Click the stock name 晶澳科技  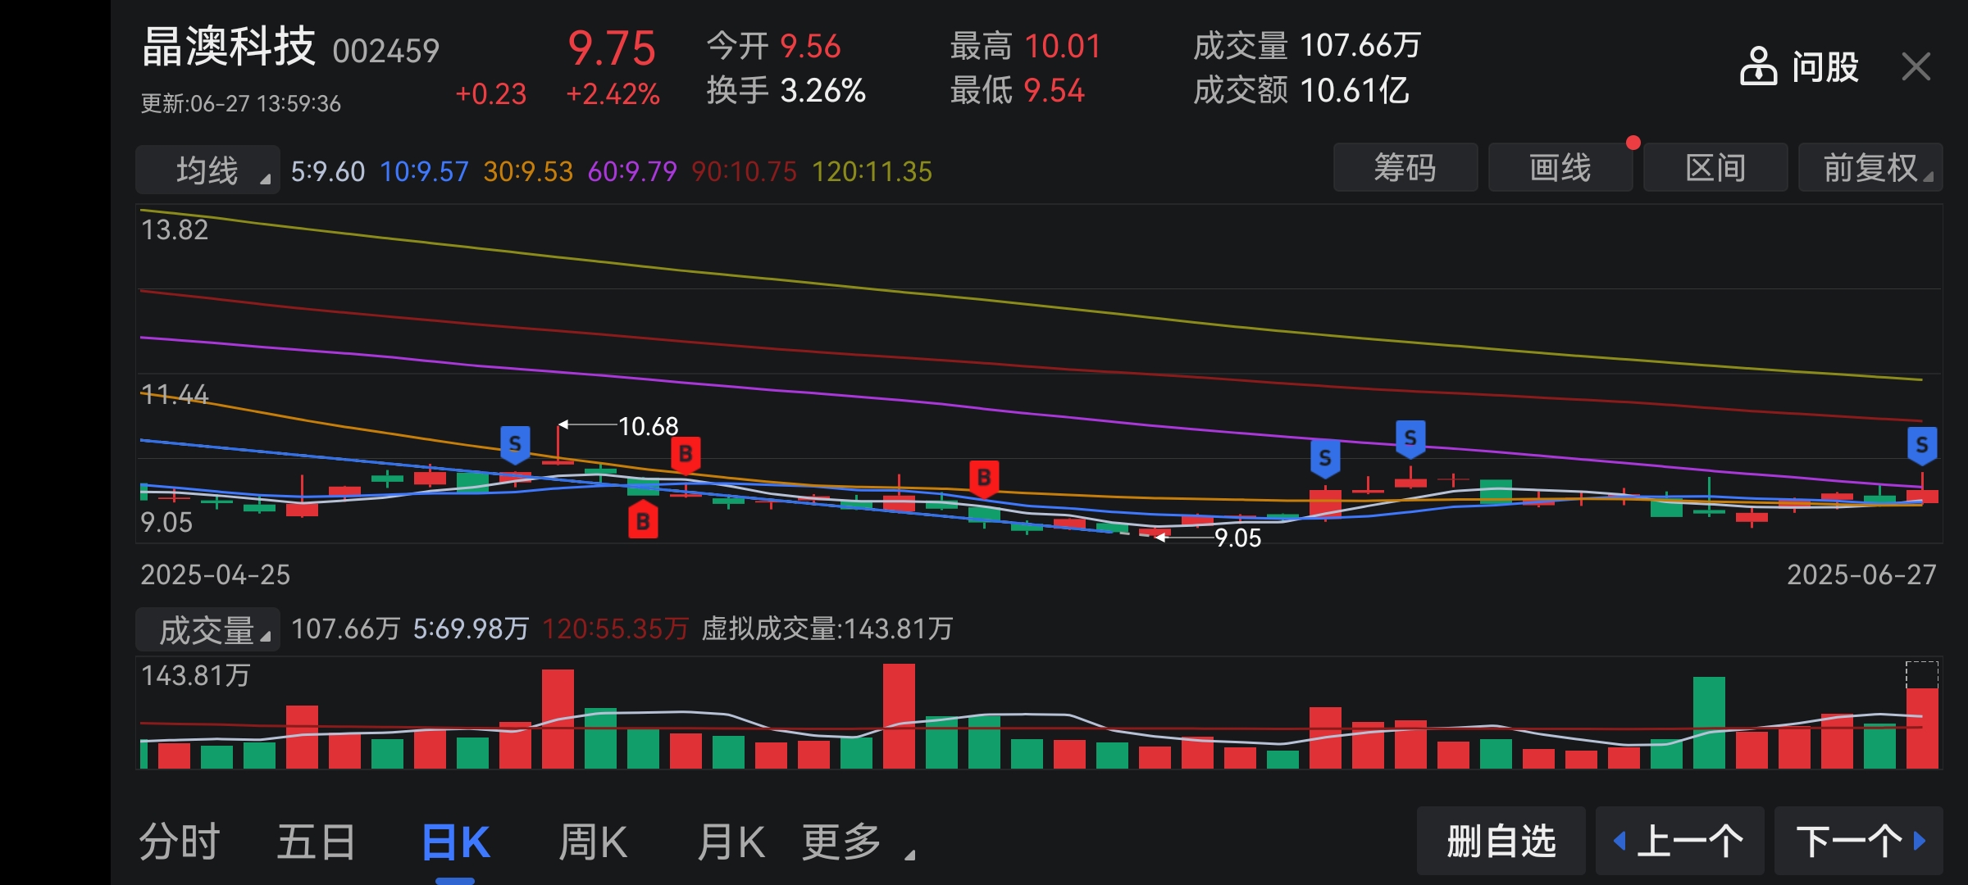point(229,46)
